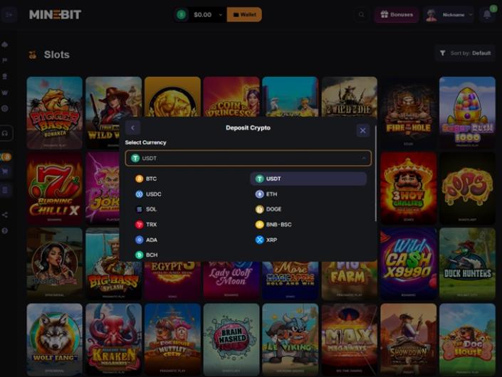Click the back arrow in Deposit Crypto
The width and height of the screenshot is (502, 377).
coord(132,128)
